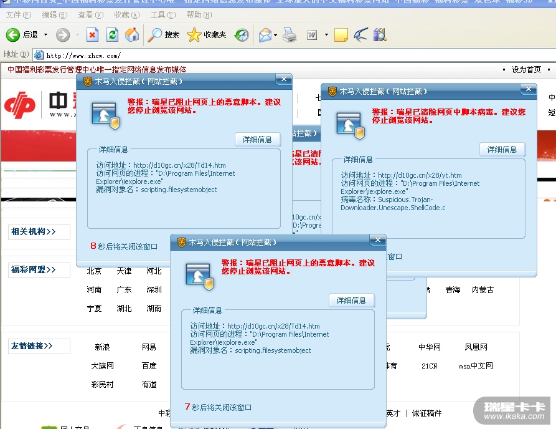Open the 新浪 friendly link
This screenshot has height=429, width=556.
pos(102,347)
